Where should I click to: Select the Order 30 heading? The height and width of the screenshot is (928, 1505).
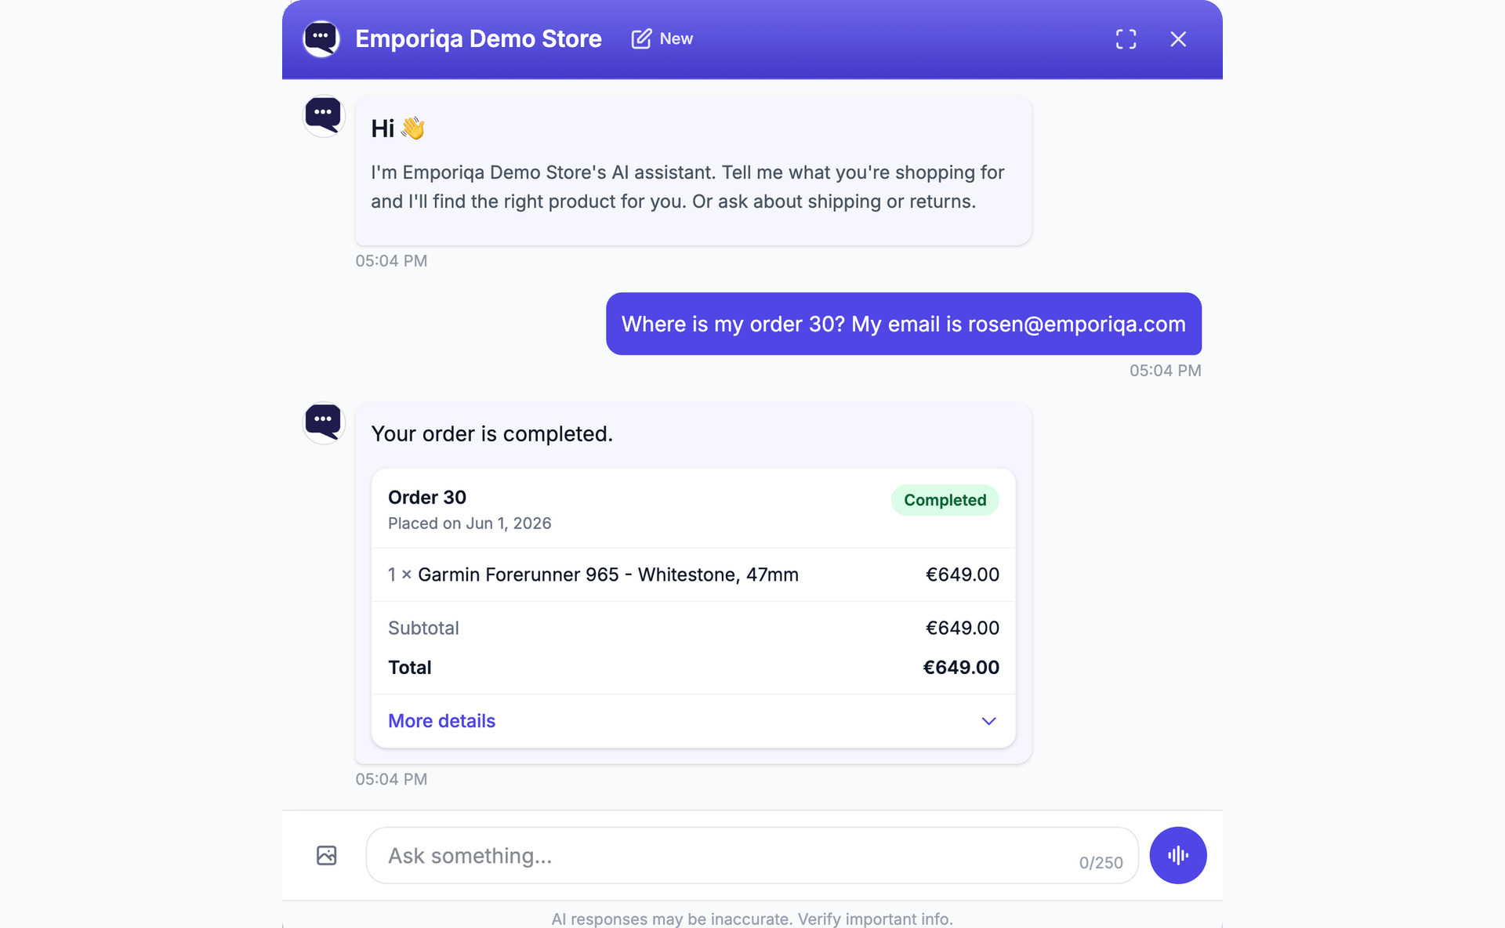point(427,498)
